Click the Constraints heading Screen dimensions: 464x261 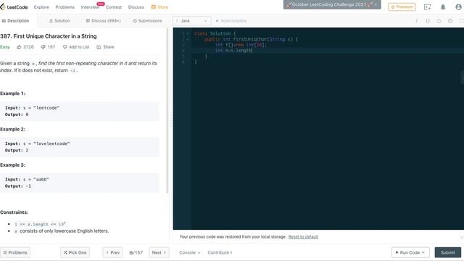14,212
